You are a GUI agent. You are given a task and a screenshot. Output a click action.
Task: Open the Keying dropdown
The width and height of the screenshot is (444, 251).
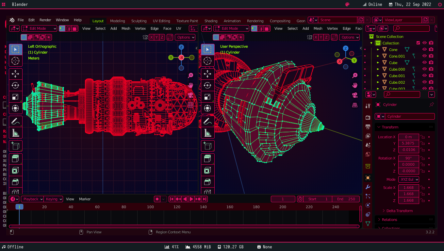(53, 199)
